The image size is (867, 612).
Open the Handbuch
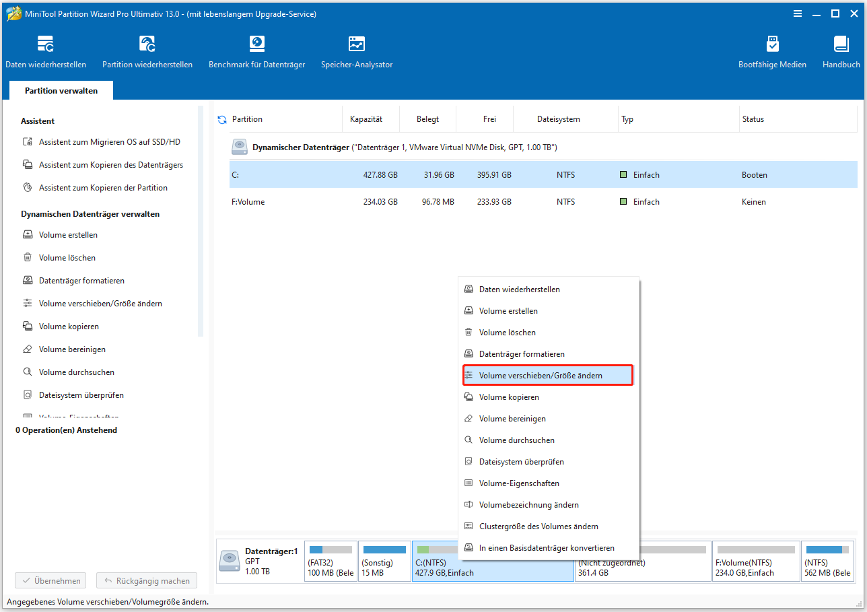840,50
